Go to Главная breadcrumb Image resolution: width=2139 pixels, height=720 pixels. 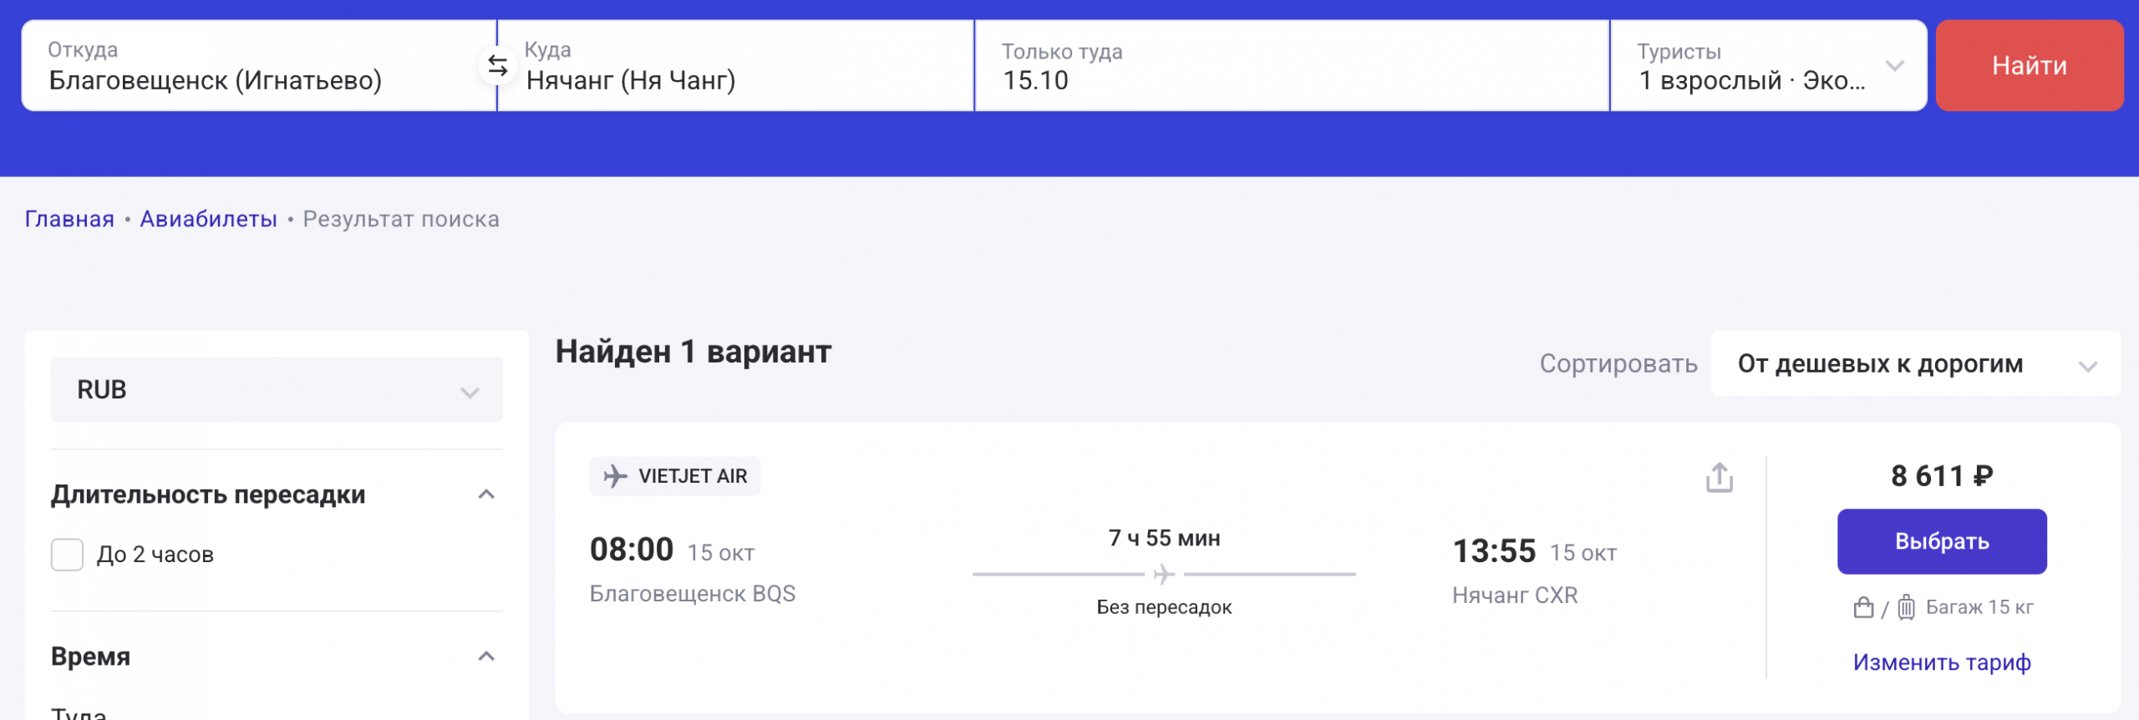coord(69,219)
